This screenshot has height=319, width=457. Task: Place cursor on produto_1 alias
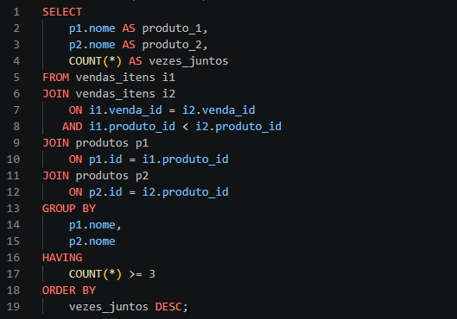point(172,28)
